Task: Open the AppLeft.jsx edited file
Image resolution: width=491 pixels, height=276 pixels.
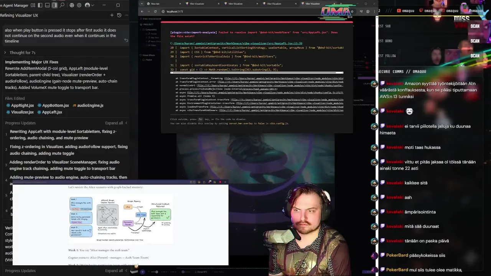Action: tap(49, 112)
